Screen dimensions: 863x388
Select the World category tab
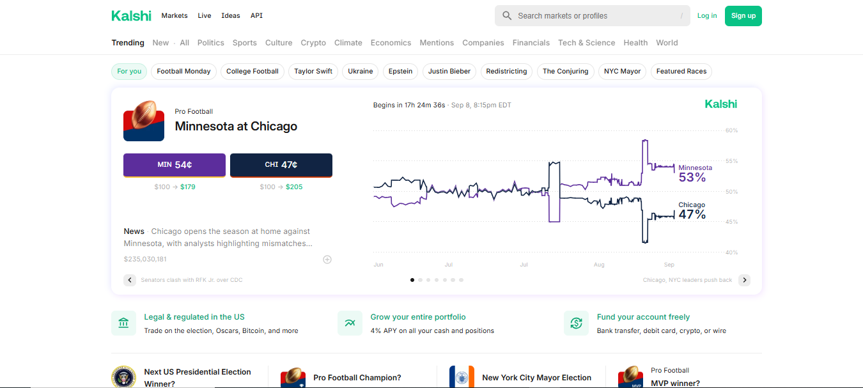tap(667, 43)
